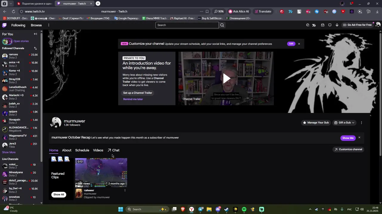The height and width of the screenshot is (214, 382).
Task: Open LenaGol0vach channel in the sidebar
Action: click(x=20, y=89)
